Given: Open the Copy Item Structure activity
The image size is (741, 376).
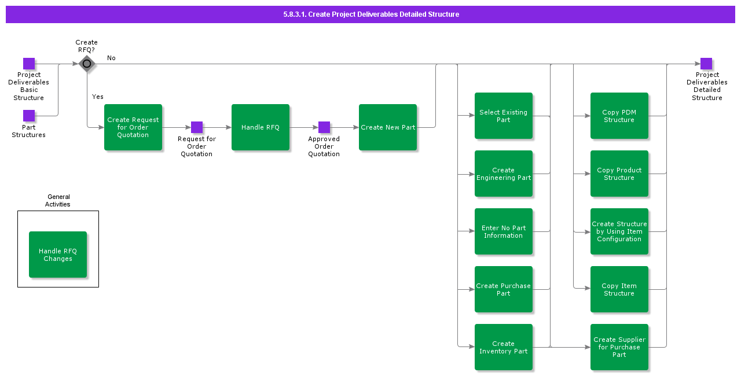Looking at the screenshot, I should [619, 289].
